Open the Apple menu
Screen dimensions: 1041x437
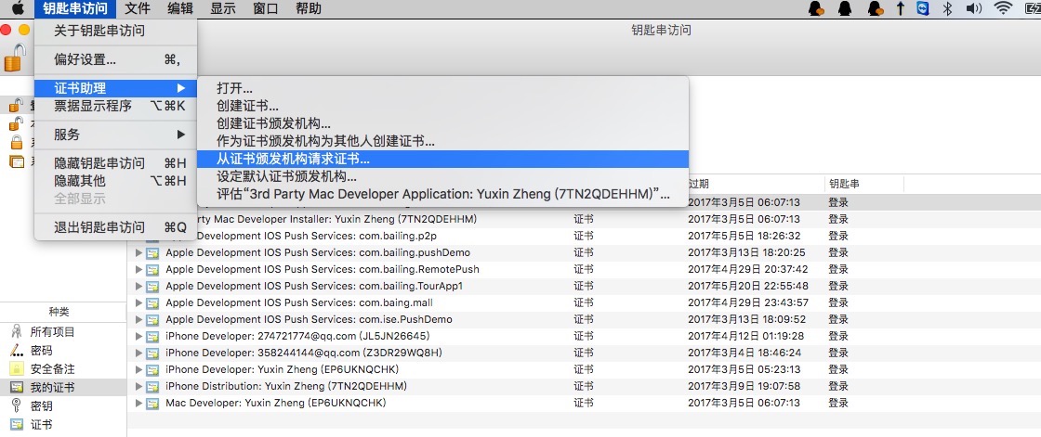click(x=18, y=8)
